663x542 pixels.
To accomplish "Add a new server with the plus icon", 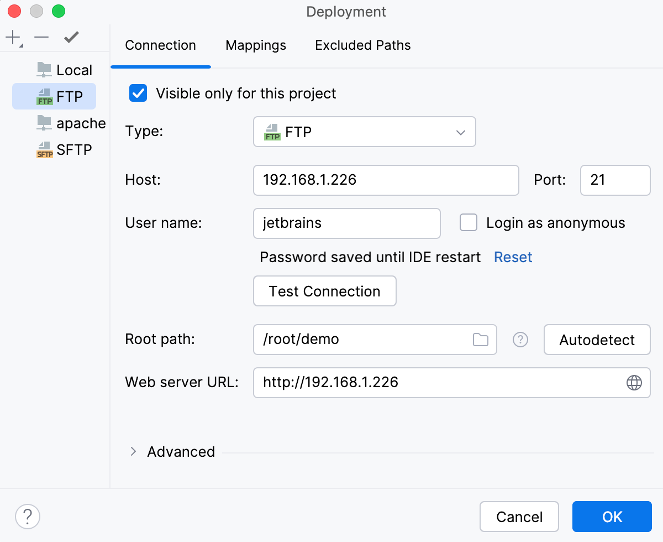I will click(12, 38).
